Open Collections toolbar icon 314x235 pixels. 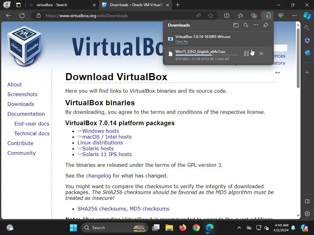click(254, 16)
